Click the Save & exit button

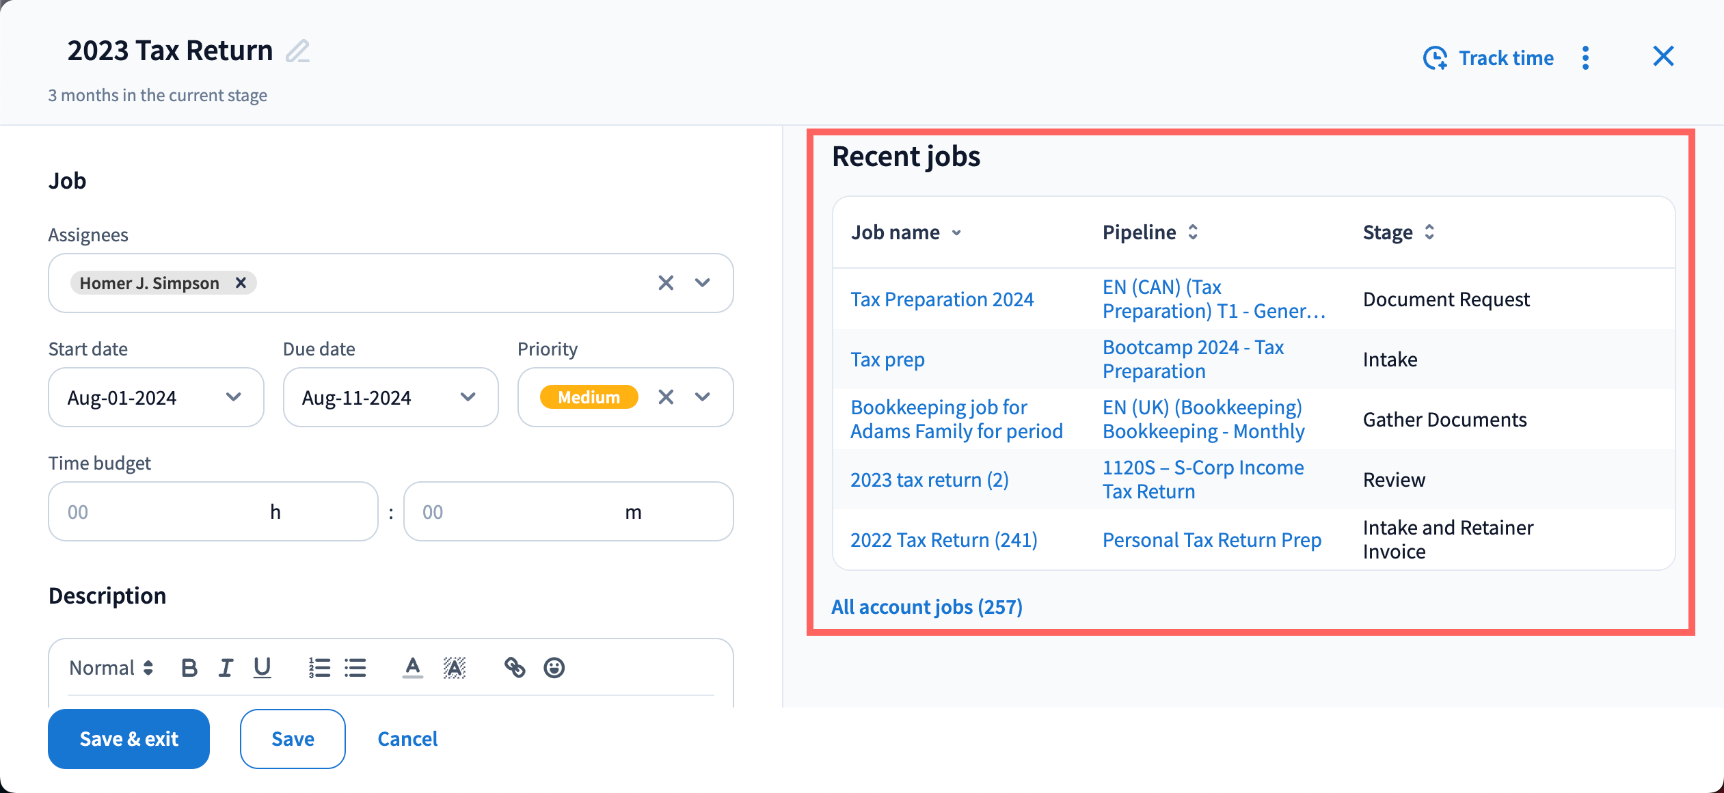(129, 738)
